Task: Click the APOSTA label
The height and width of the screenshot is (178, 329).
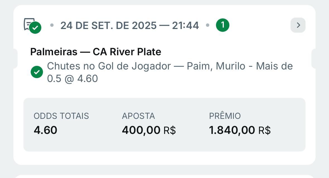Action: [x=138, y=116]
